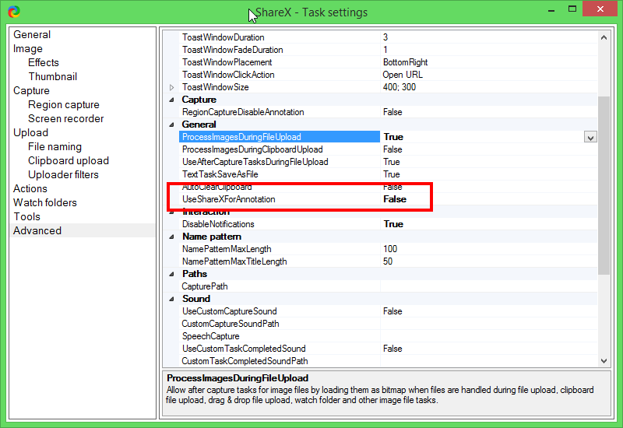This screenshot has height=428, width=623.
Task: Open File naming settings
Action: (55, 147)
